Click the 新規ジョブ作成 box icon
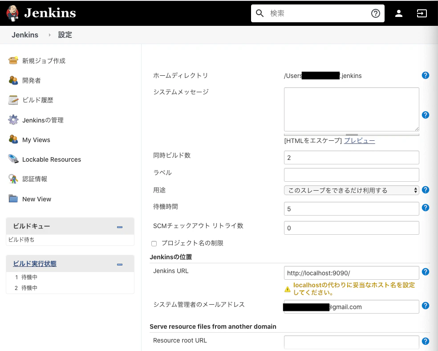 13,61
